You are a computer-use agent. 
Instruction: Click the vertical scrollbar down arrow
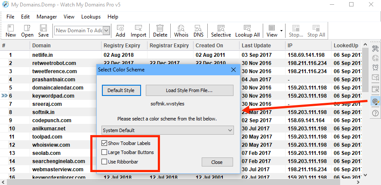coord(365,175)
